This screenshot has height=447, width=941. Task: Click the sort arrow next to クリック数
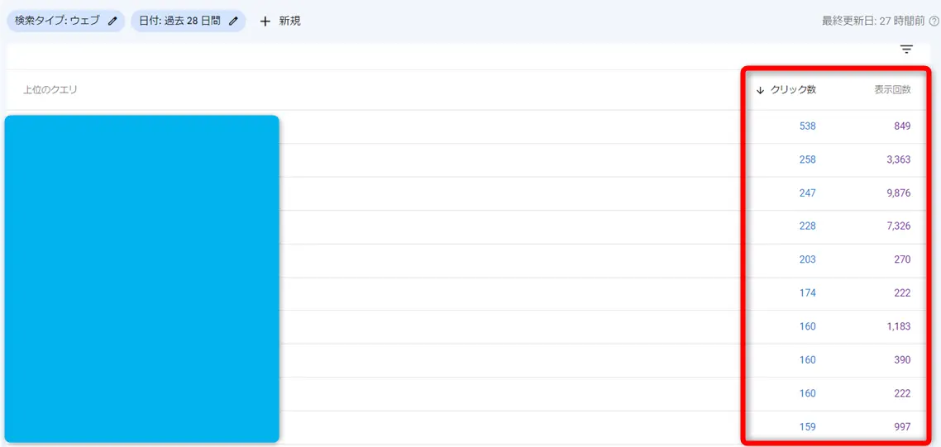point(760,90)
